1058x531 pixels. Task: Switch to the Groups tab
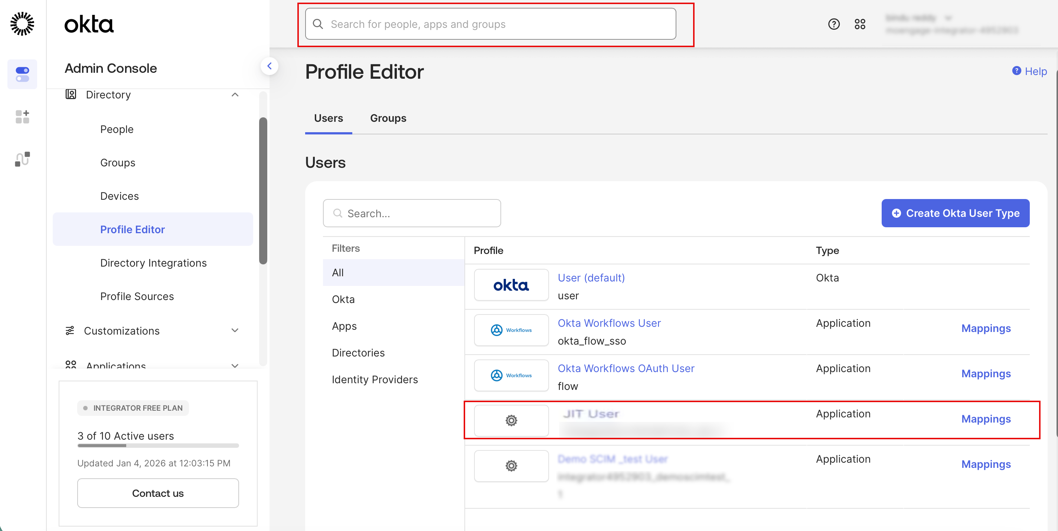coord(388,118)
